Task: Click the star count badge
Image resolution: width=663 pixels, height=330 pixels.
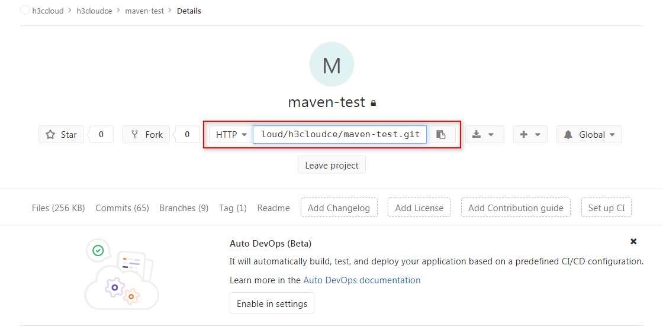Action: tap(101, 134)
